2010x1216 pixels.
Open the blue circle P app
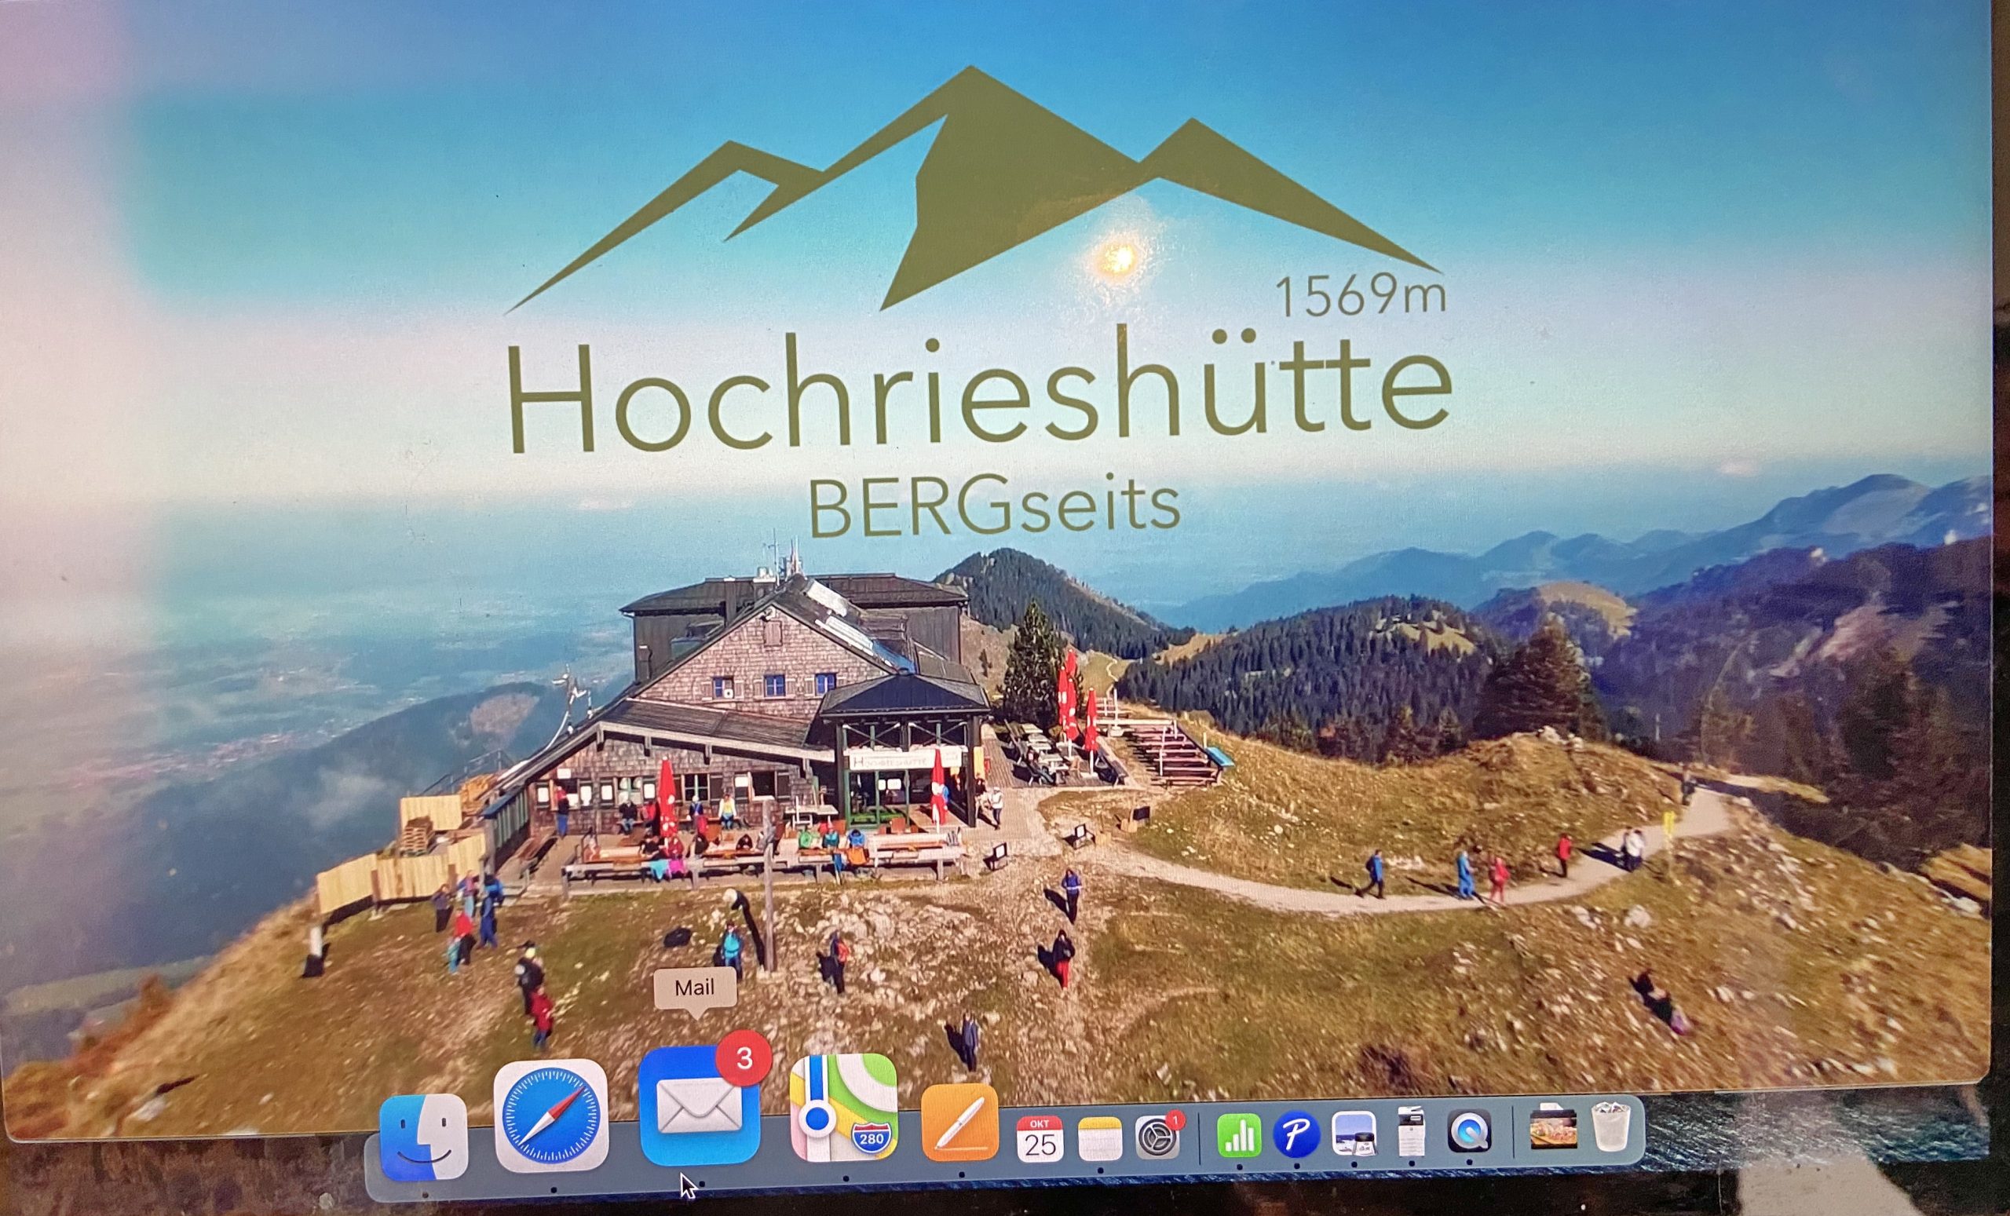click(1296, 1134)
